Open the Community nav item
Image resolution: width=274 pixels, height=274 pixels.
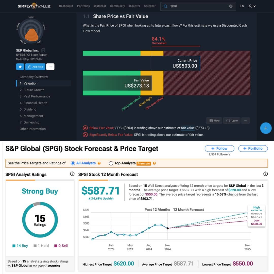117,6
